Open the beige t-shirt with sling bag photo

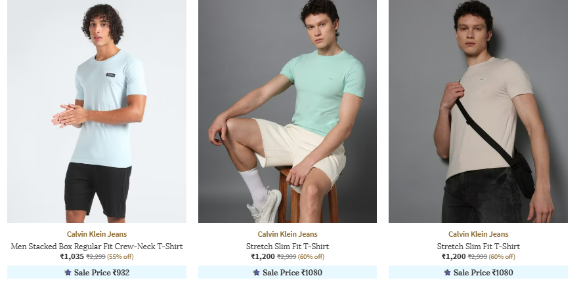coord(478,111)
